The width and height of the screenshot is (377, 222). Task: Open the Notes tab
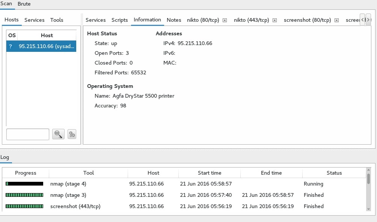(174, 20)
